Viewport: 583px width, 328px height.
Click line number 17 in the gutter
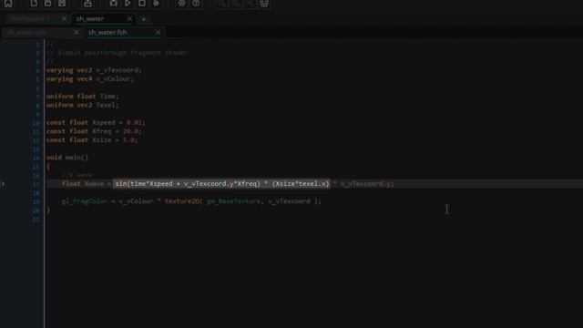(36, 184)
